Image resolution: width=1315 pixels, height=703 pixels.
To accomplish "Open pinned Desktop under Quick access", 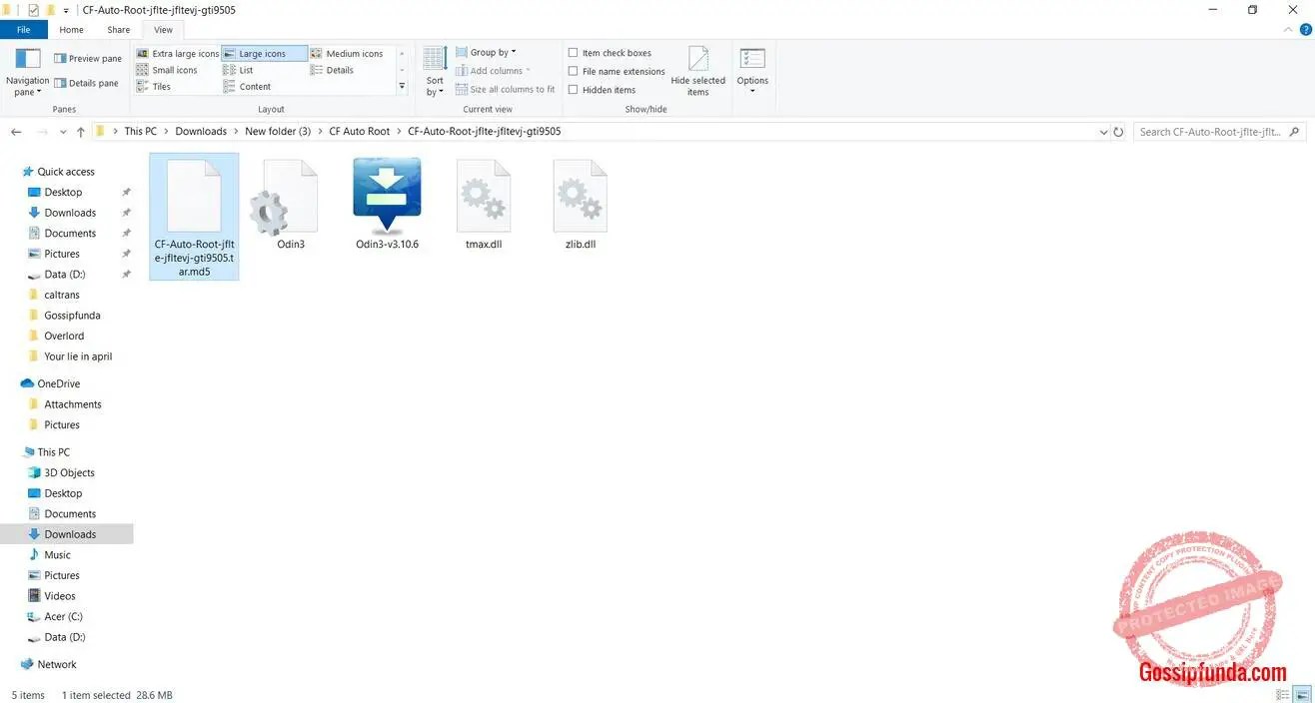I will [63, 192].
